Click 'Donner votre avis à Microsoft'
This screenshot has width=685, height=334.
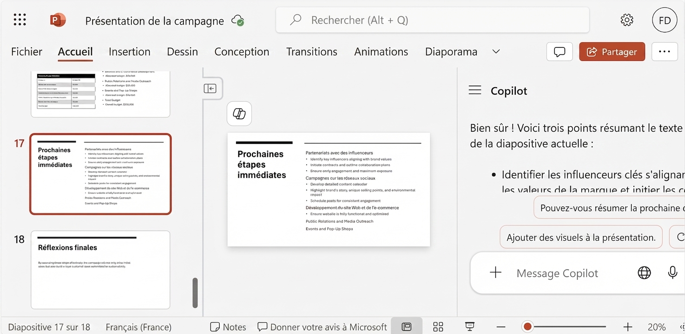323,327
